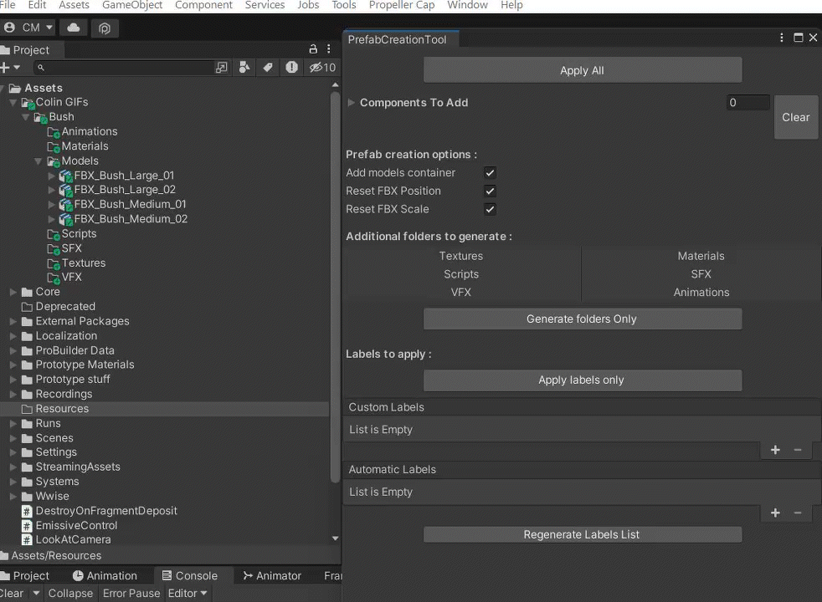
Task: Toggle the Project panel lock icon
Action: pos(313,49)
